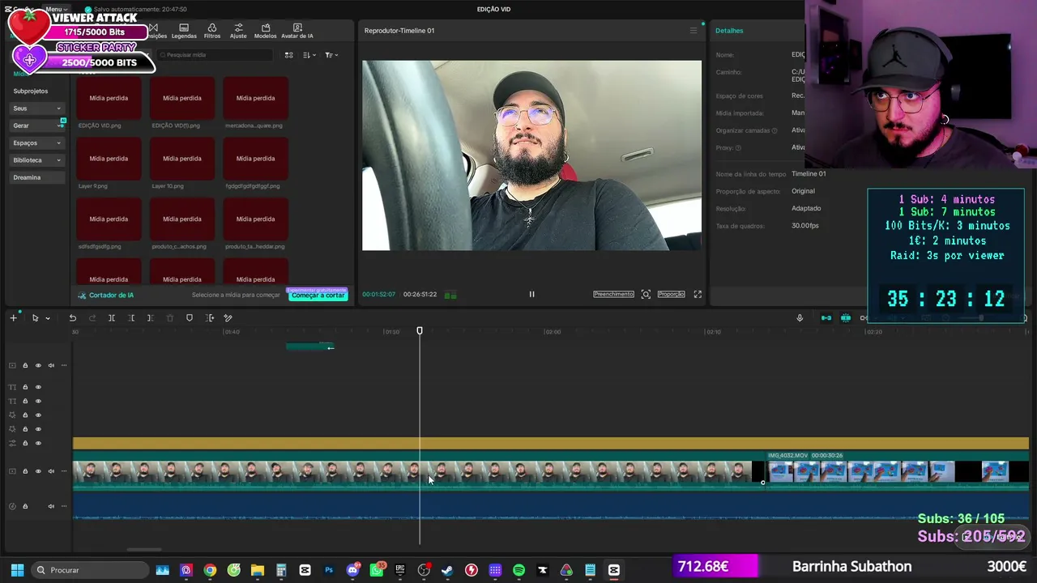Click the Começar a cortar button
1037x583 pixels.
pyautogui.click(x=318, y=296)
